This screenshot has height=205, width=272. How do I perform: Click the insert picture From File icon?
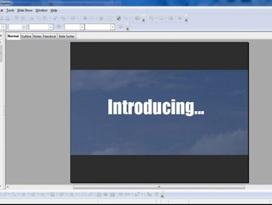105,194
